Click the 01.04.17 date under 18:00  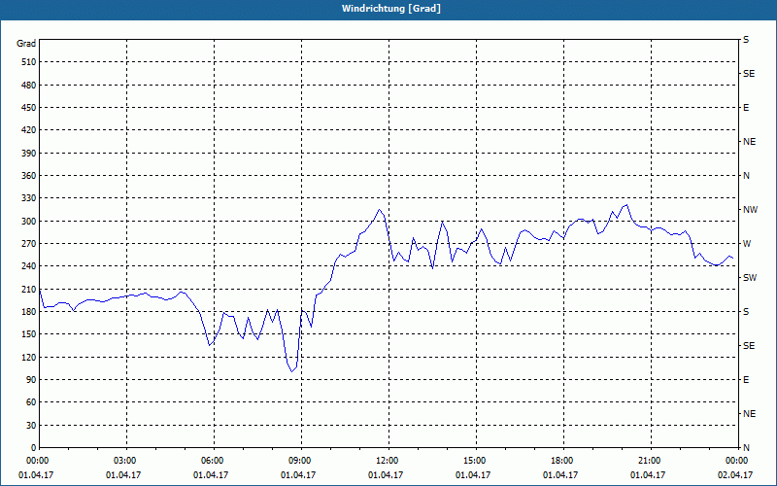point(560,475)
